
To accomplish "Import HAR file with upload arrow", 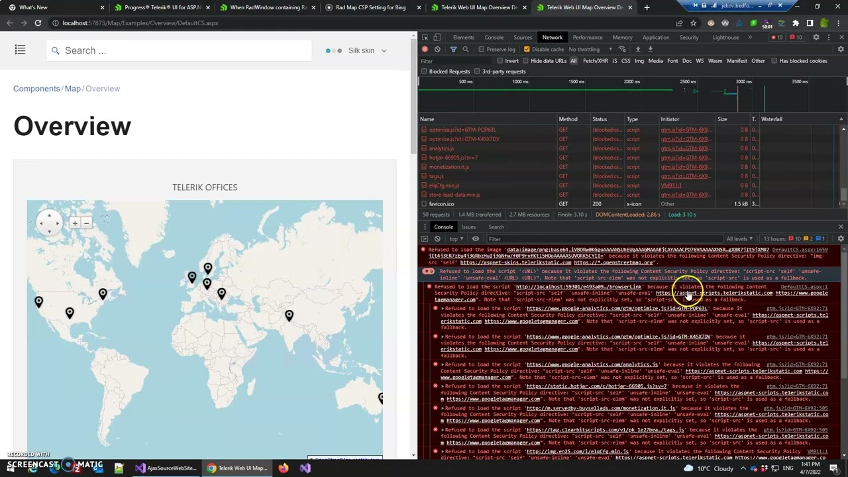I will coord(638,50).
